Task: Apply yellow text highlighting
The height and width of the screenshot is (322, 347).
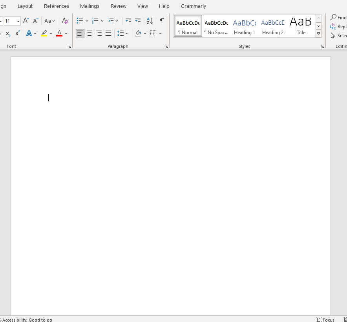Action: pyautogui.click(x=44, y=33)
